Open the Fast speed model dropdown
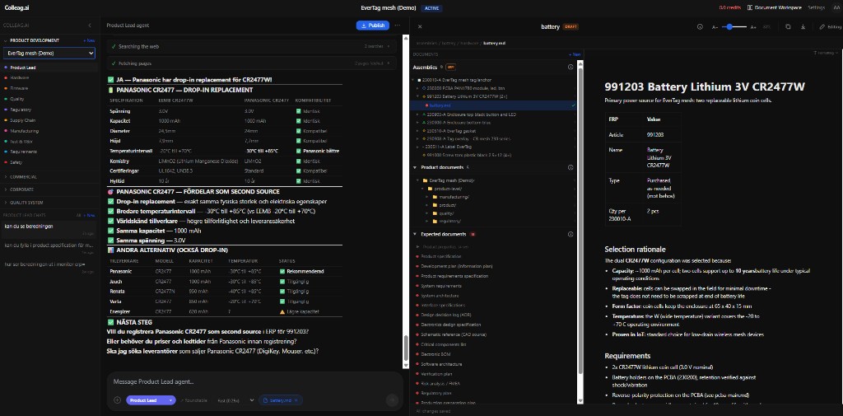The width and height of the screenshot is (843, 416). [x=236, y=400]
